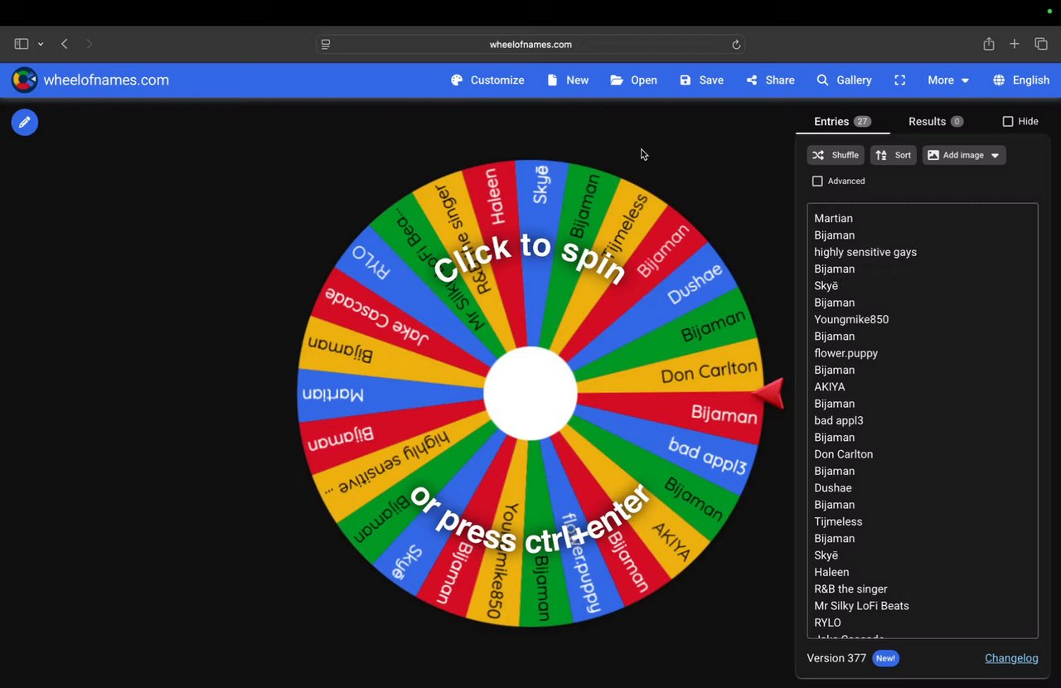Click the page reader icon in address bar

[x=326, y=45]
